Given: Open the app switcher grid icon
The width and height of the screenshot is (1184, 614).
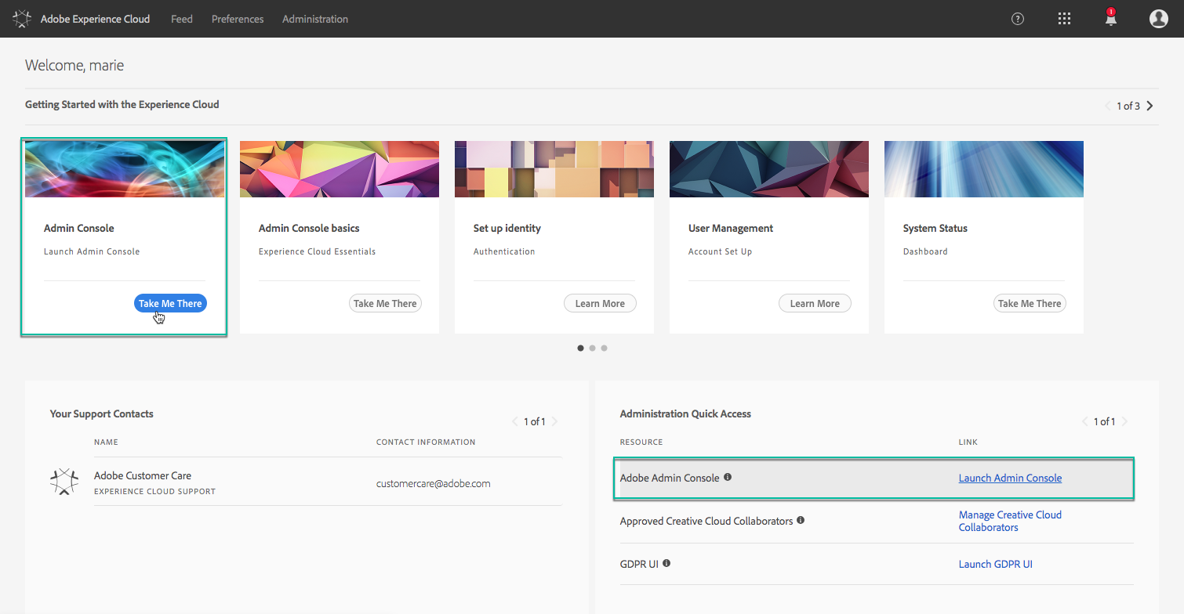Looking at the screenshot, I should coord(1064,18).
